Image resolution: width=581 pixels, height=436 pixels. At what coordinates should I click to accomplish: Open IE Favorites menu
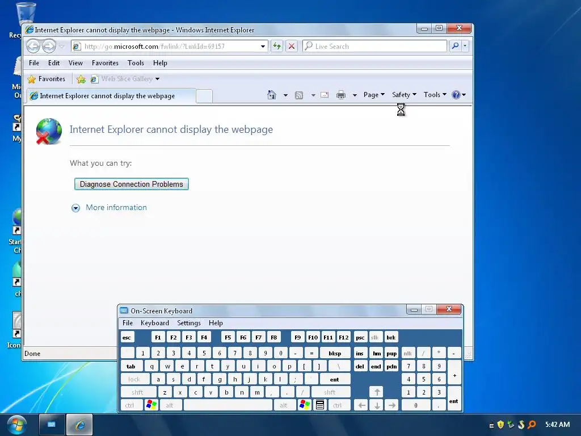(x=105, y=63)
